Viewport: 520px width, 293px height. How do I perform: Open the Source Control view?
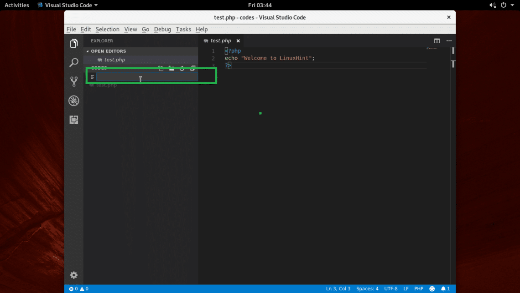click(x=73, y=82)
